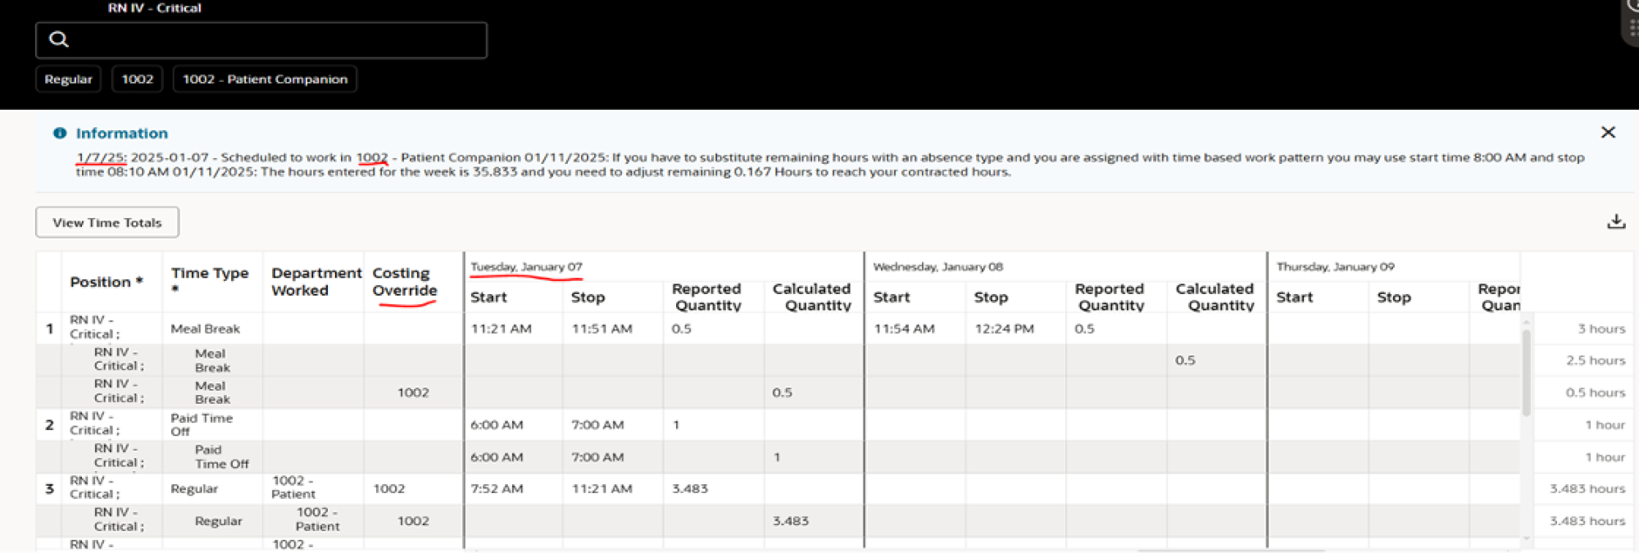Click the Department Worked column header
The height and width of the screenshot is (553, 1639).
pos(316,282)
